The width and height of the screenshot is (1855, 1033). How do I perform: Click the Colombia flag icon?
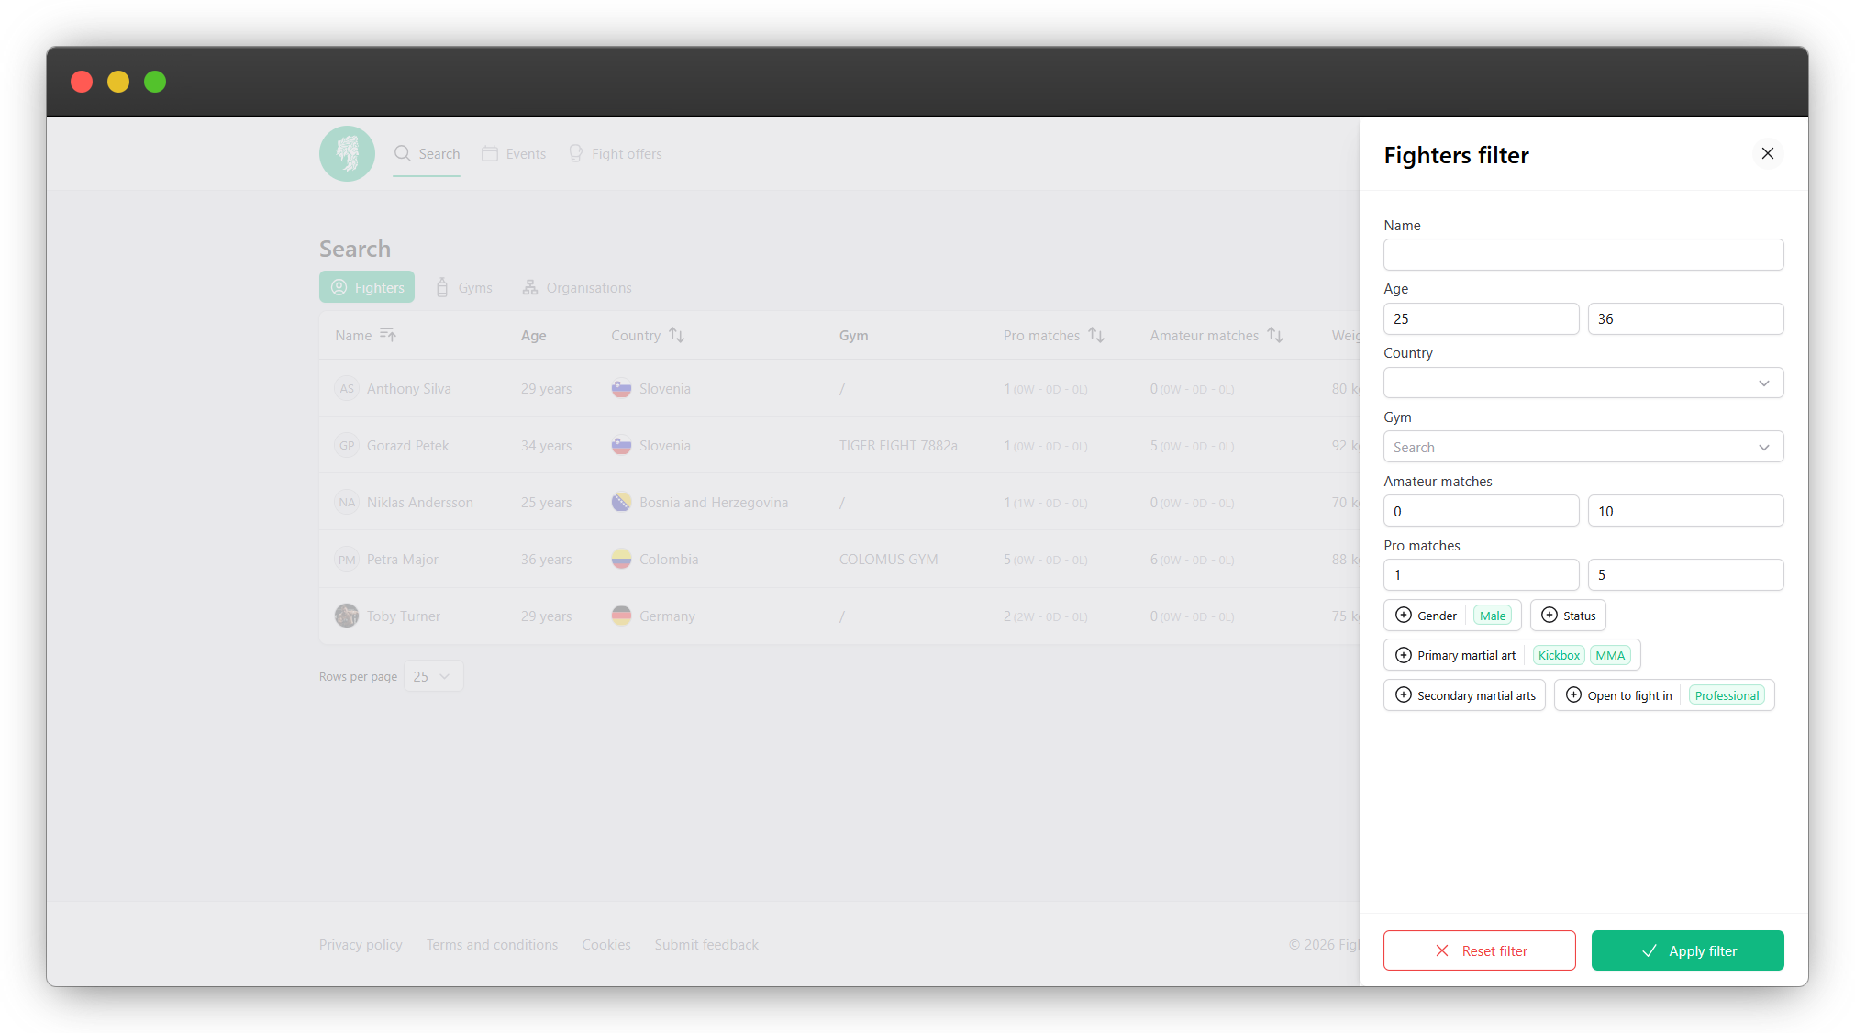tap(621, 560)
